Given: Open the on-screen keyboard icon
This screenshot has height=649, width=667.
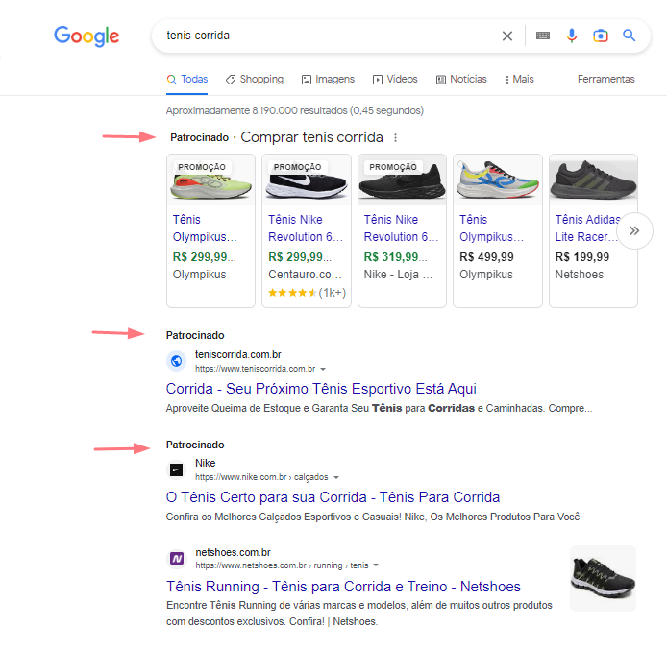Looking at the screenshot, I should click(543, 36).
